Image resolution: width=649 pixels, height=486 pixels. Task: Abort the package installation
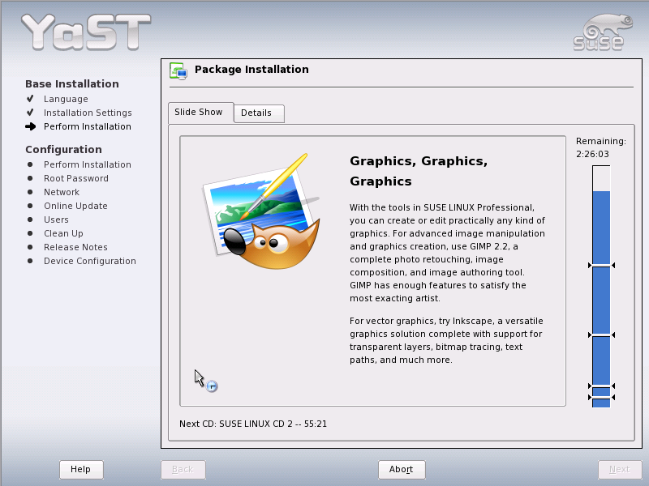402,470
